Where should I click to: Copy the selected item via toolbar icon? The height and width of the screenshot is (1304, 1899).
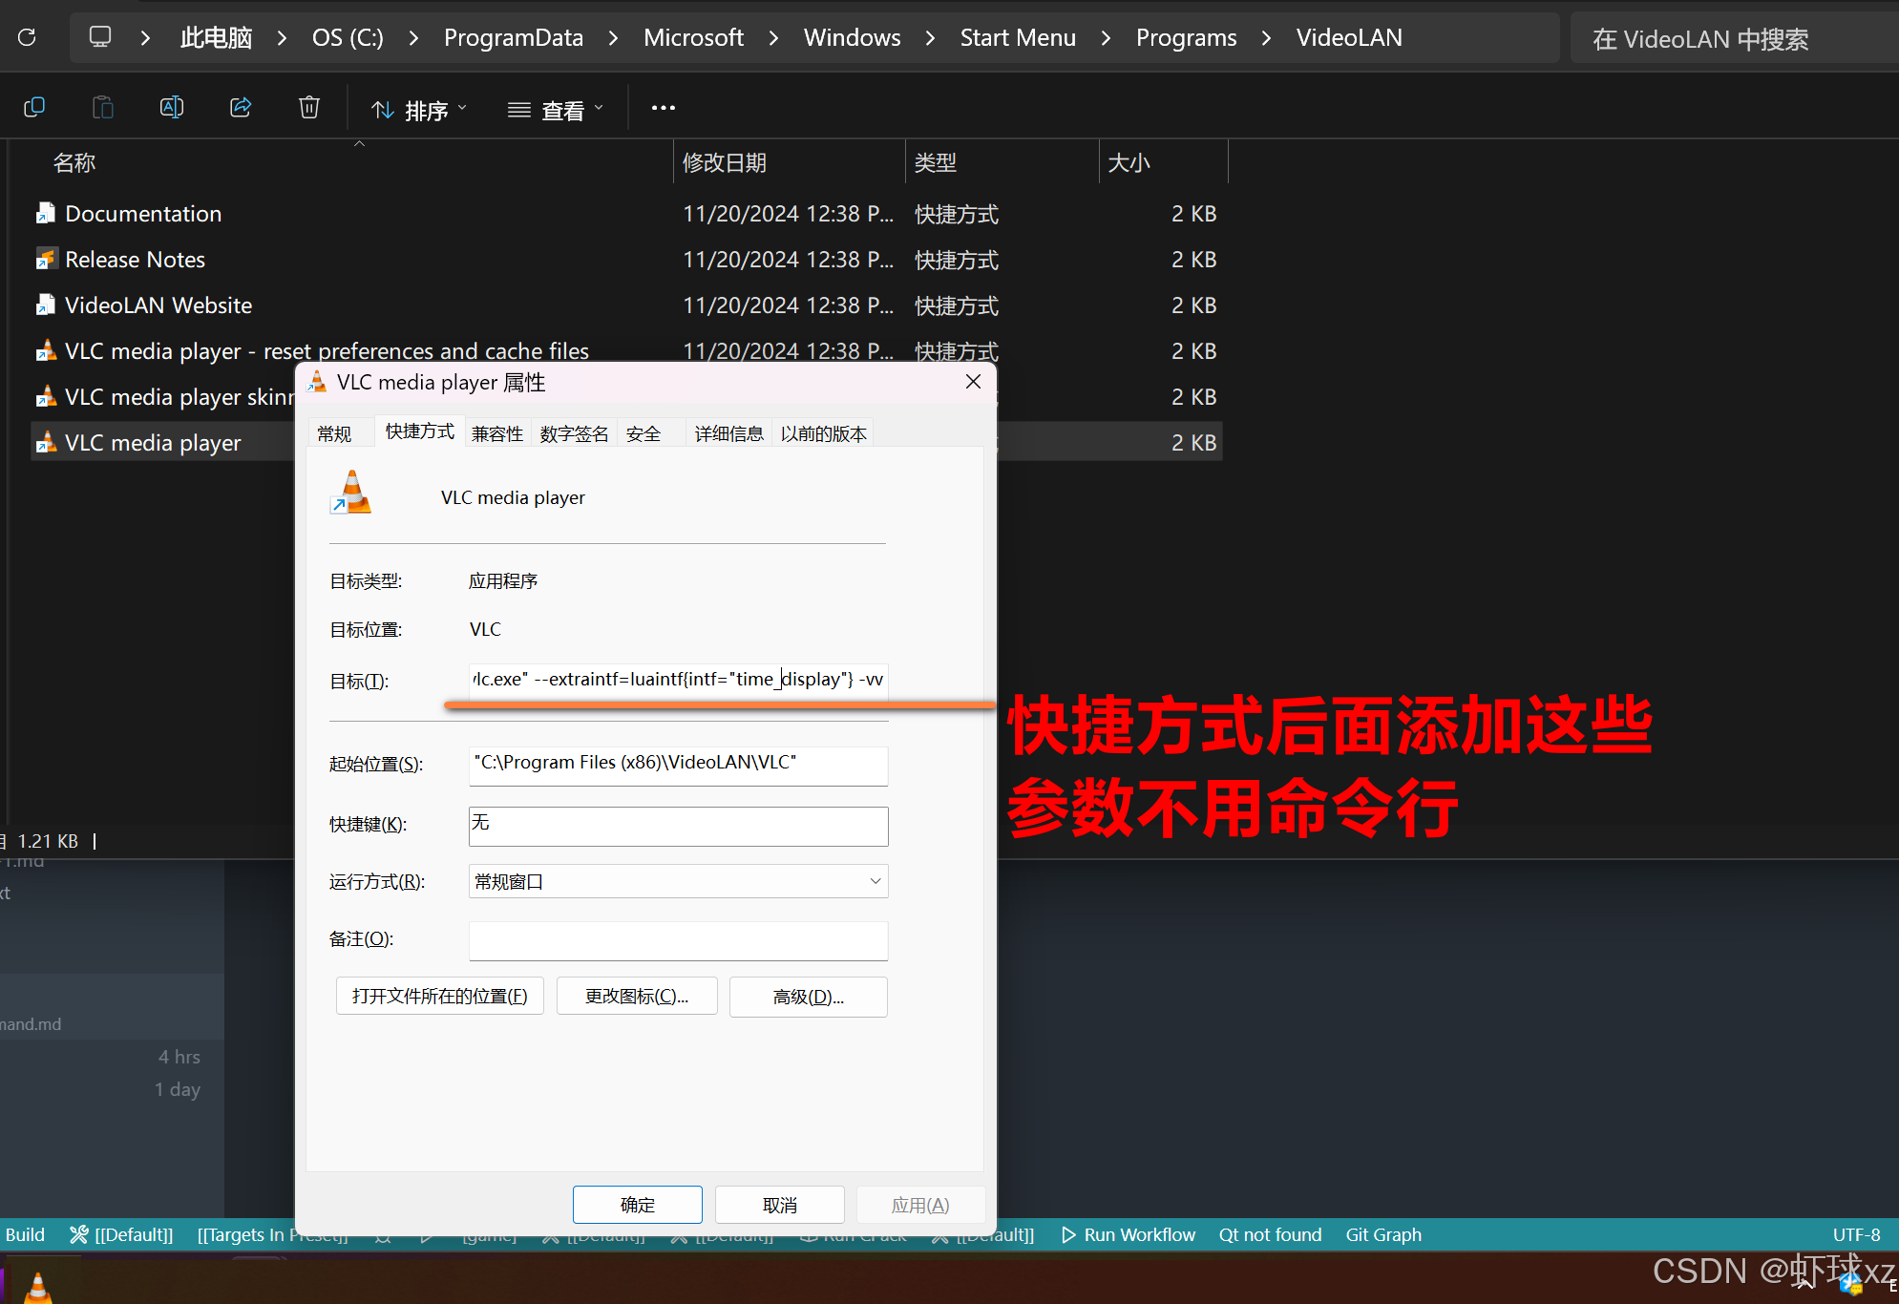point(34,108)
